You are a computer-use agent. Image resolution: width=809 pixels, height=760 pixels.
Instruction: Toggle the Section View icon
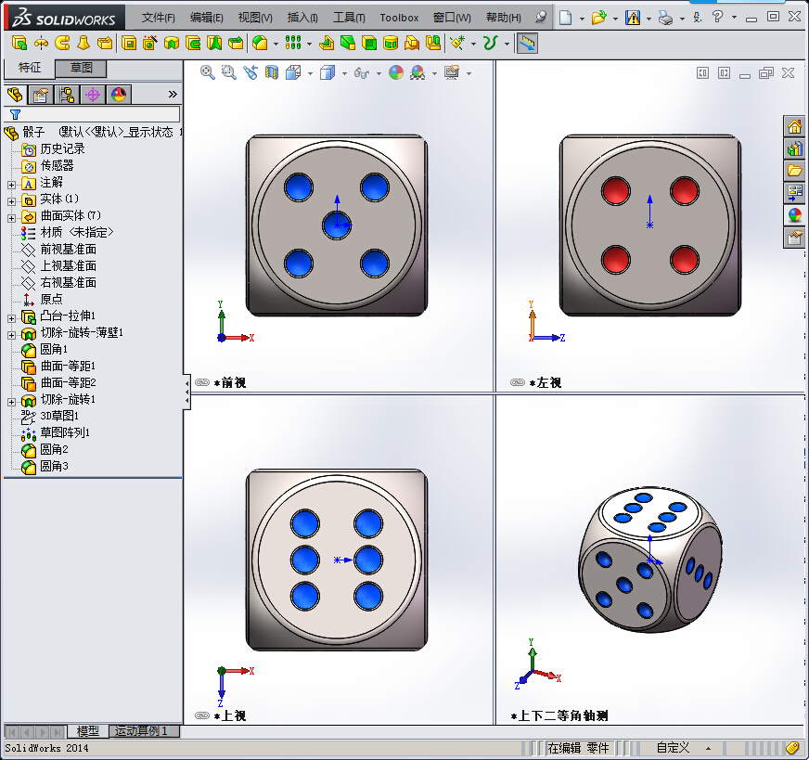point(272,72)
